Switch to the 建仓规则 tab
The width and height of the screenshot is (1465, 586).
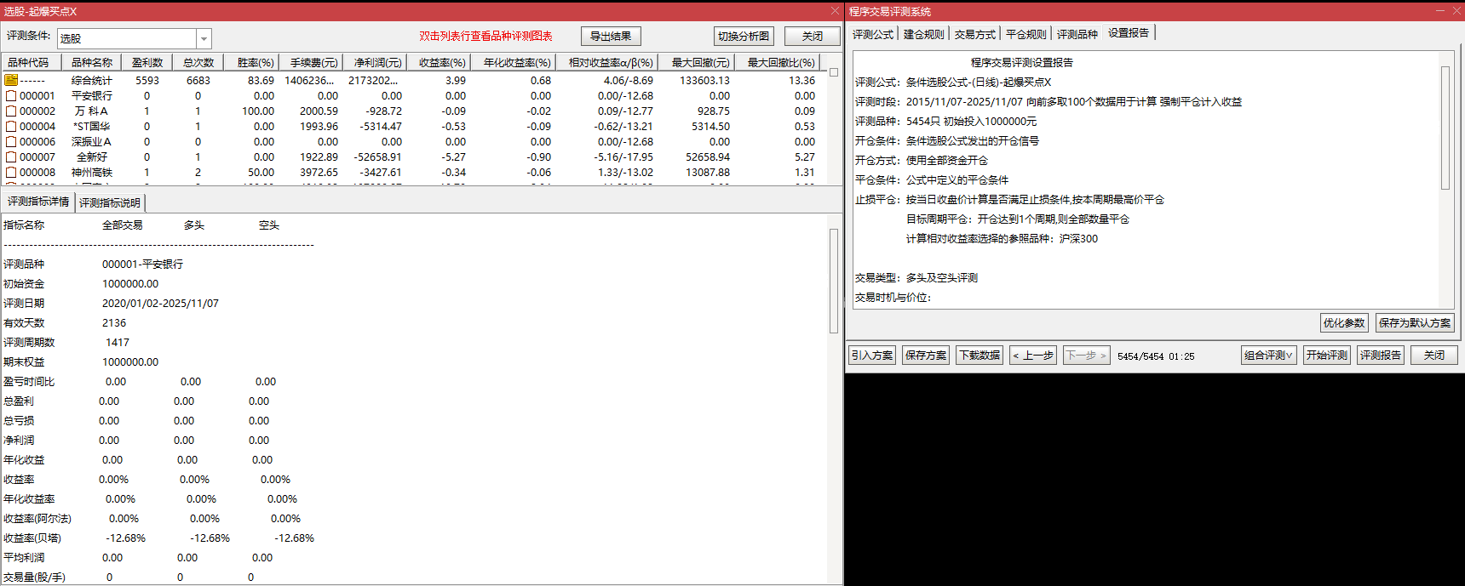[924, 34]
